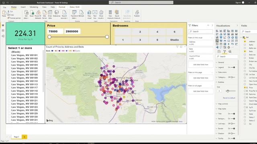Open the Data / Drill tab
Image resolution: width=257 pixels, height=144 pixels.
click(75, 7)
